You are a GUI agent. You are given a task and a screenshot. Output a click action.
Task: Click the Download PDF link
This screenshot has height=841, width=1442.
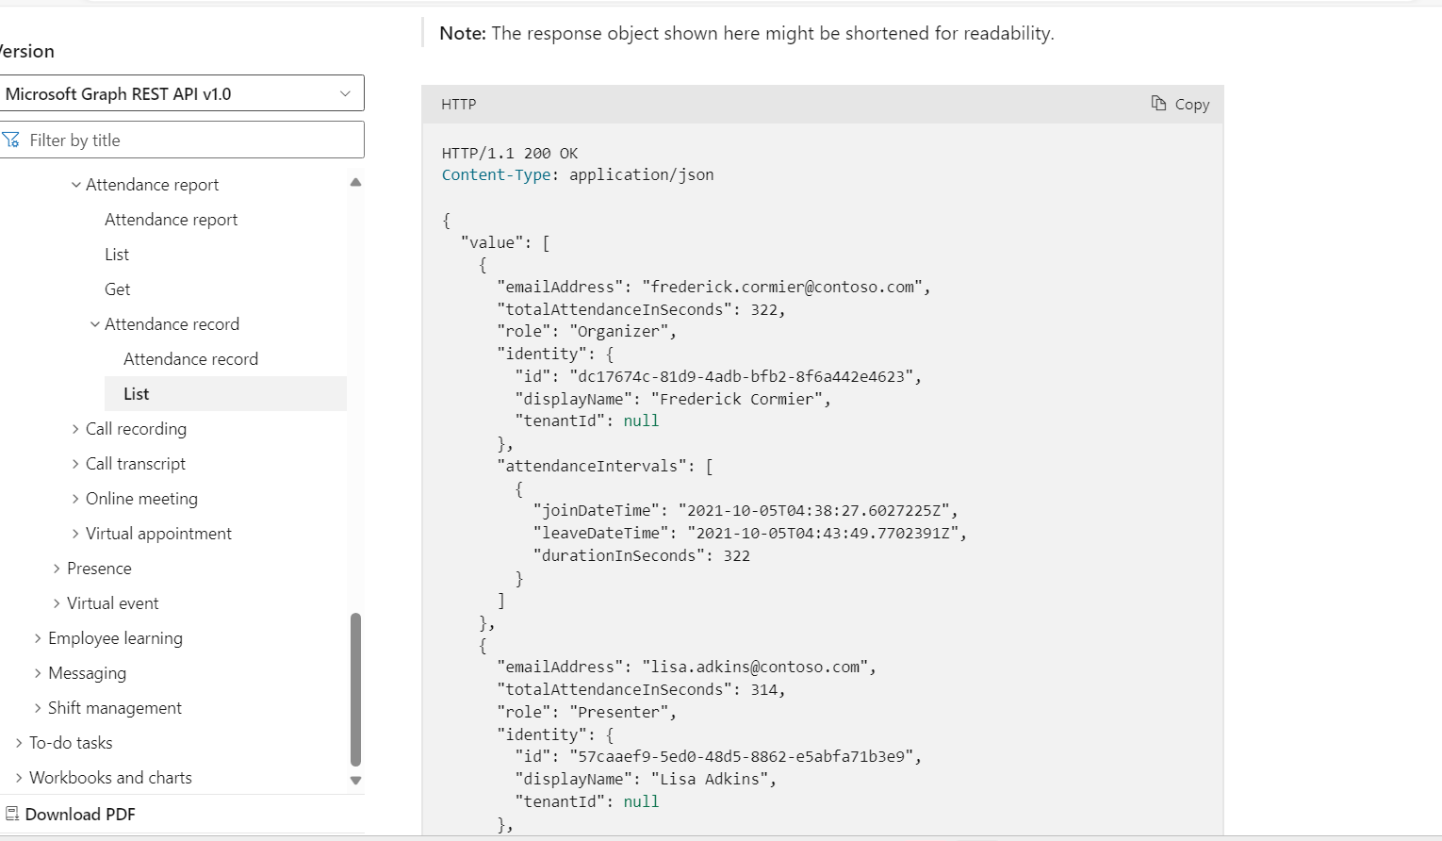[x=82, y=813]
